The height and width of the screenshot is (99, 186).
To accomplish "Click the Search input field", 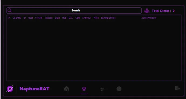I will click(x=74, y=10).
